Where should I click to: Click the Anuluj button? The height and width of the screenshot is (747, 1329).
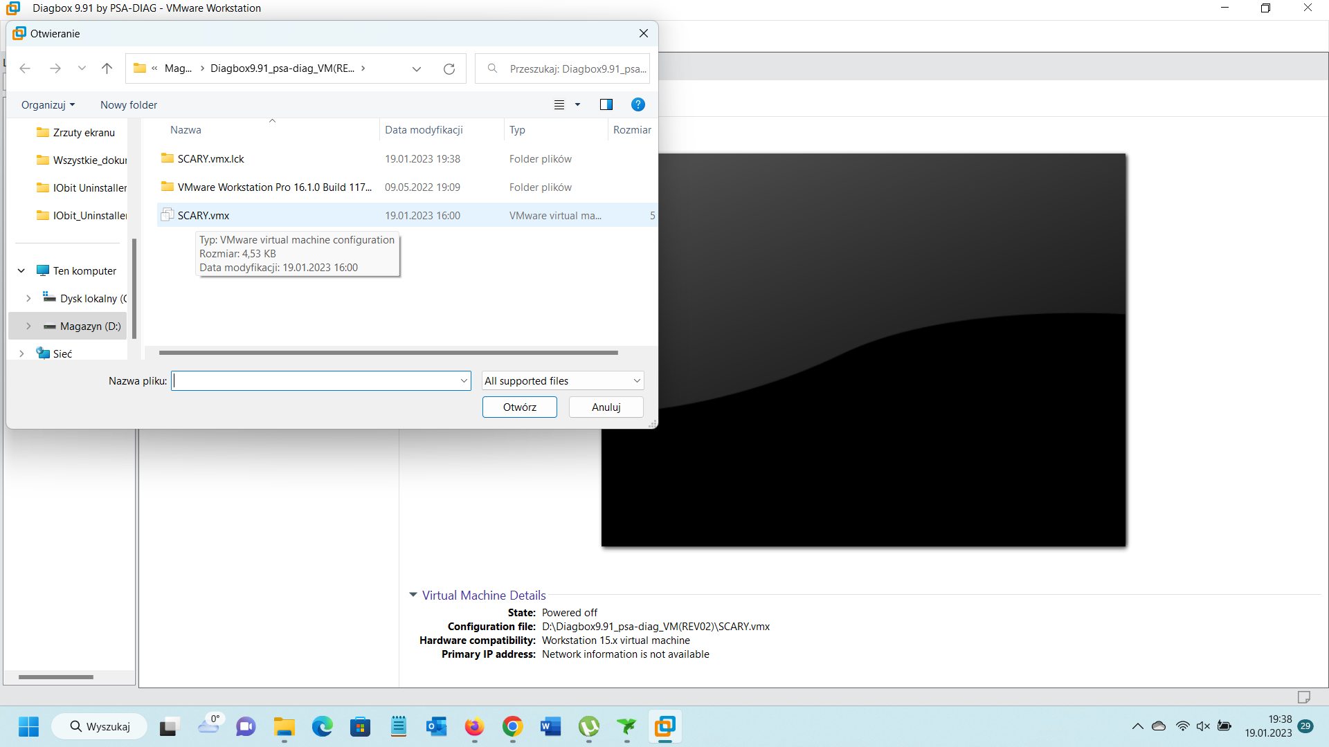click(606, 407)
